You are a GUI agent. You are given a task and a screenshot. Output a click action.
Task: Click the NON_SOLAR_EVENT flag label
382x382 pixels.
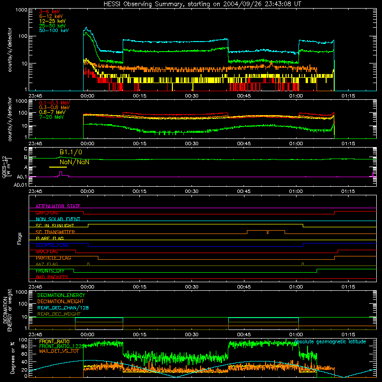pos(58,219)
